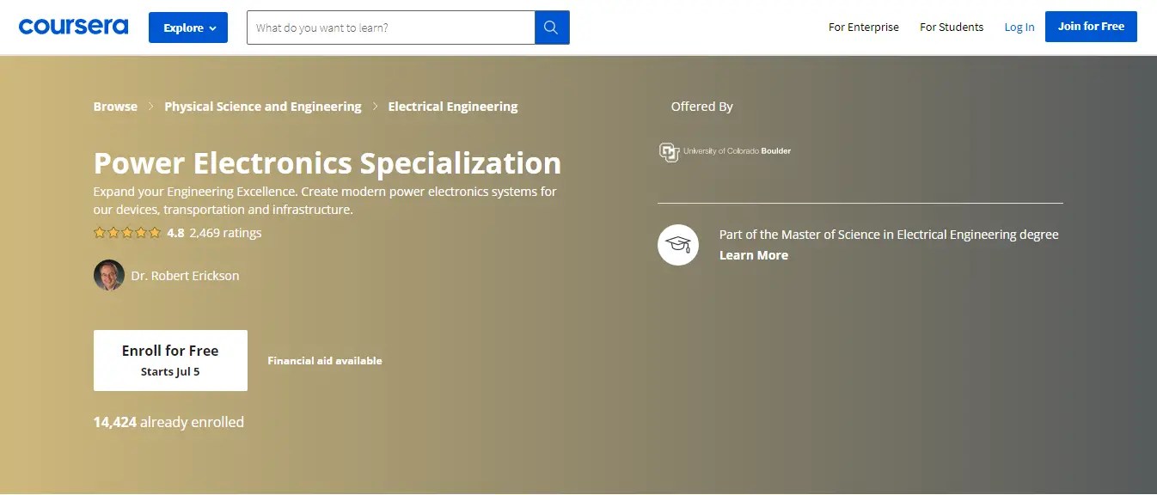Viewport: 1157px width, 495px height.
Task: Click the Enroll for Free button
Action: 170,360
